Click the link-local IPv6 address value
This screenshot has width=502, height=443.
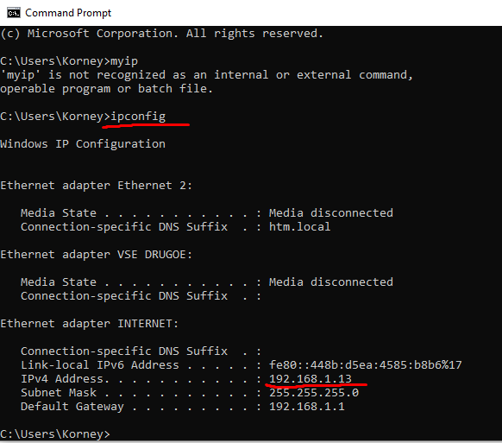366,364
